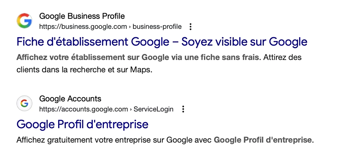Click the "Google Business Profile" site name
Viewport: 357px width, 157px height.
click(x=82, y=16)
